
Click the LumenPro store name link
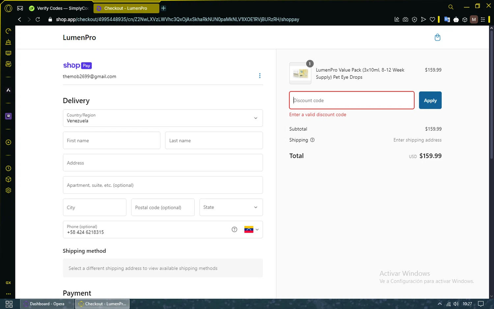79,38
